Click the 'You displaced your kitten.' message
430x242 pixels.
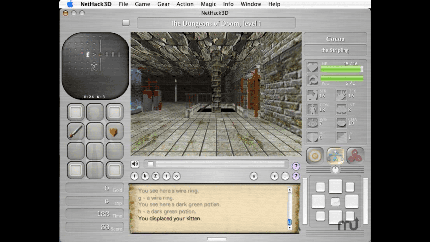[170, 218]
